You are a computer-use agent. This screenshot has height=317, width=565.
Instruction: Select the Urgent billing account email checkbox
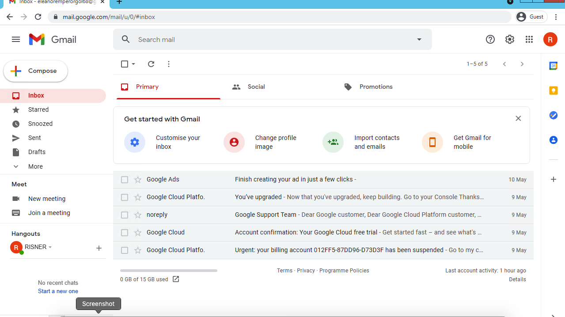(x=125, y=250)
